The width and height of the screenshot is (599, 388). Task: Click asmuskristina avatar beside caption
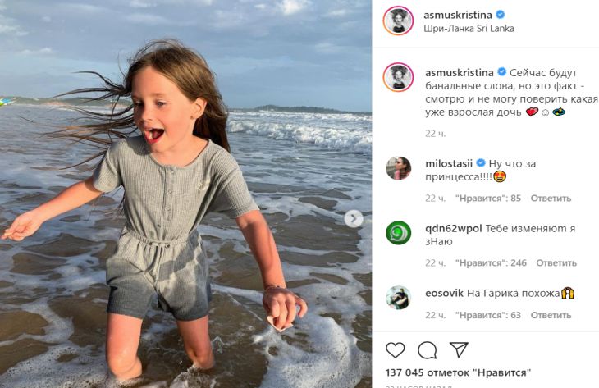click(398, 77)
